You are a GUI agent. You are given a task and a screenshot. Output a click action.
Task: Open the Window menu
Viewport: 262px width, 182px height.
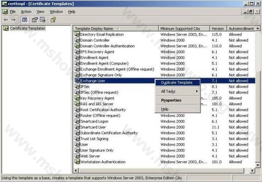point(56,12)
